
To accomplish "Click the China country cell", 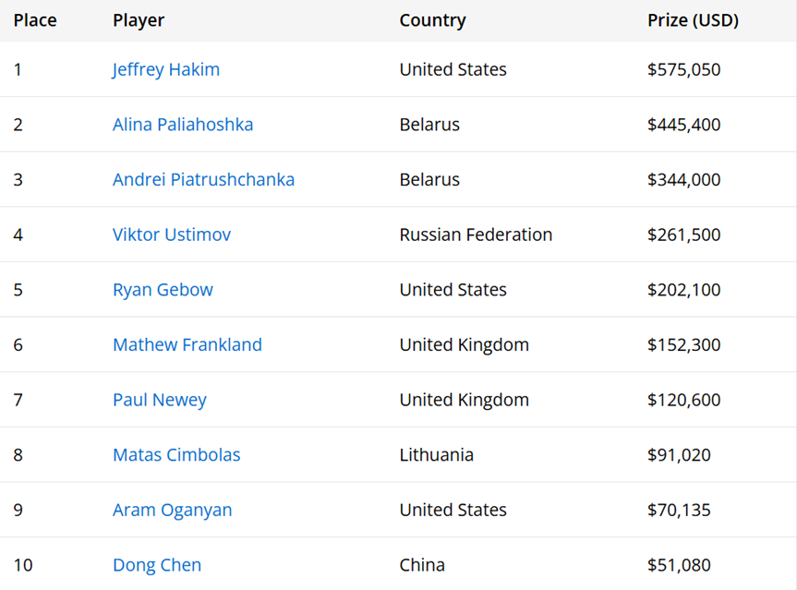I will [422, 565].
